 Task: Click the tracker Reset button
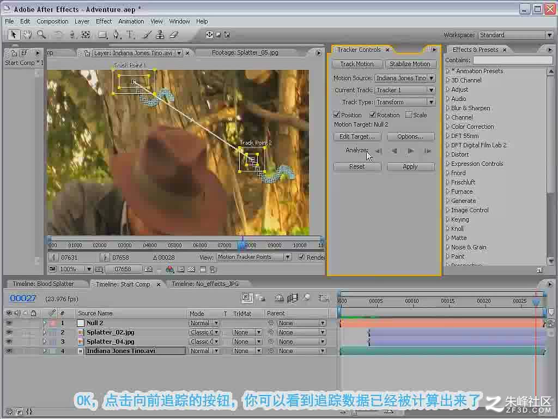click(357, 167)
